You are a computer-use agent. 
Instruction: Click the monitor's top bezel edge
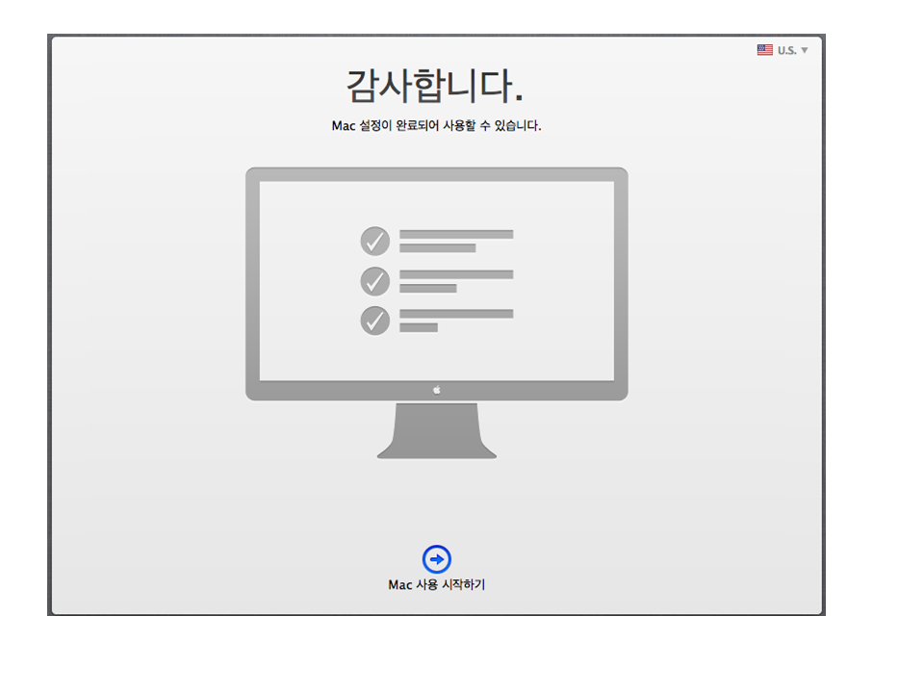436,174
